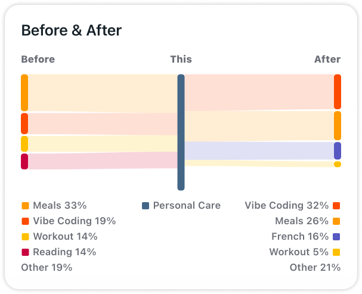Click the purple French legend swatch
The image size is (362, 294).
coord(336,237)
